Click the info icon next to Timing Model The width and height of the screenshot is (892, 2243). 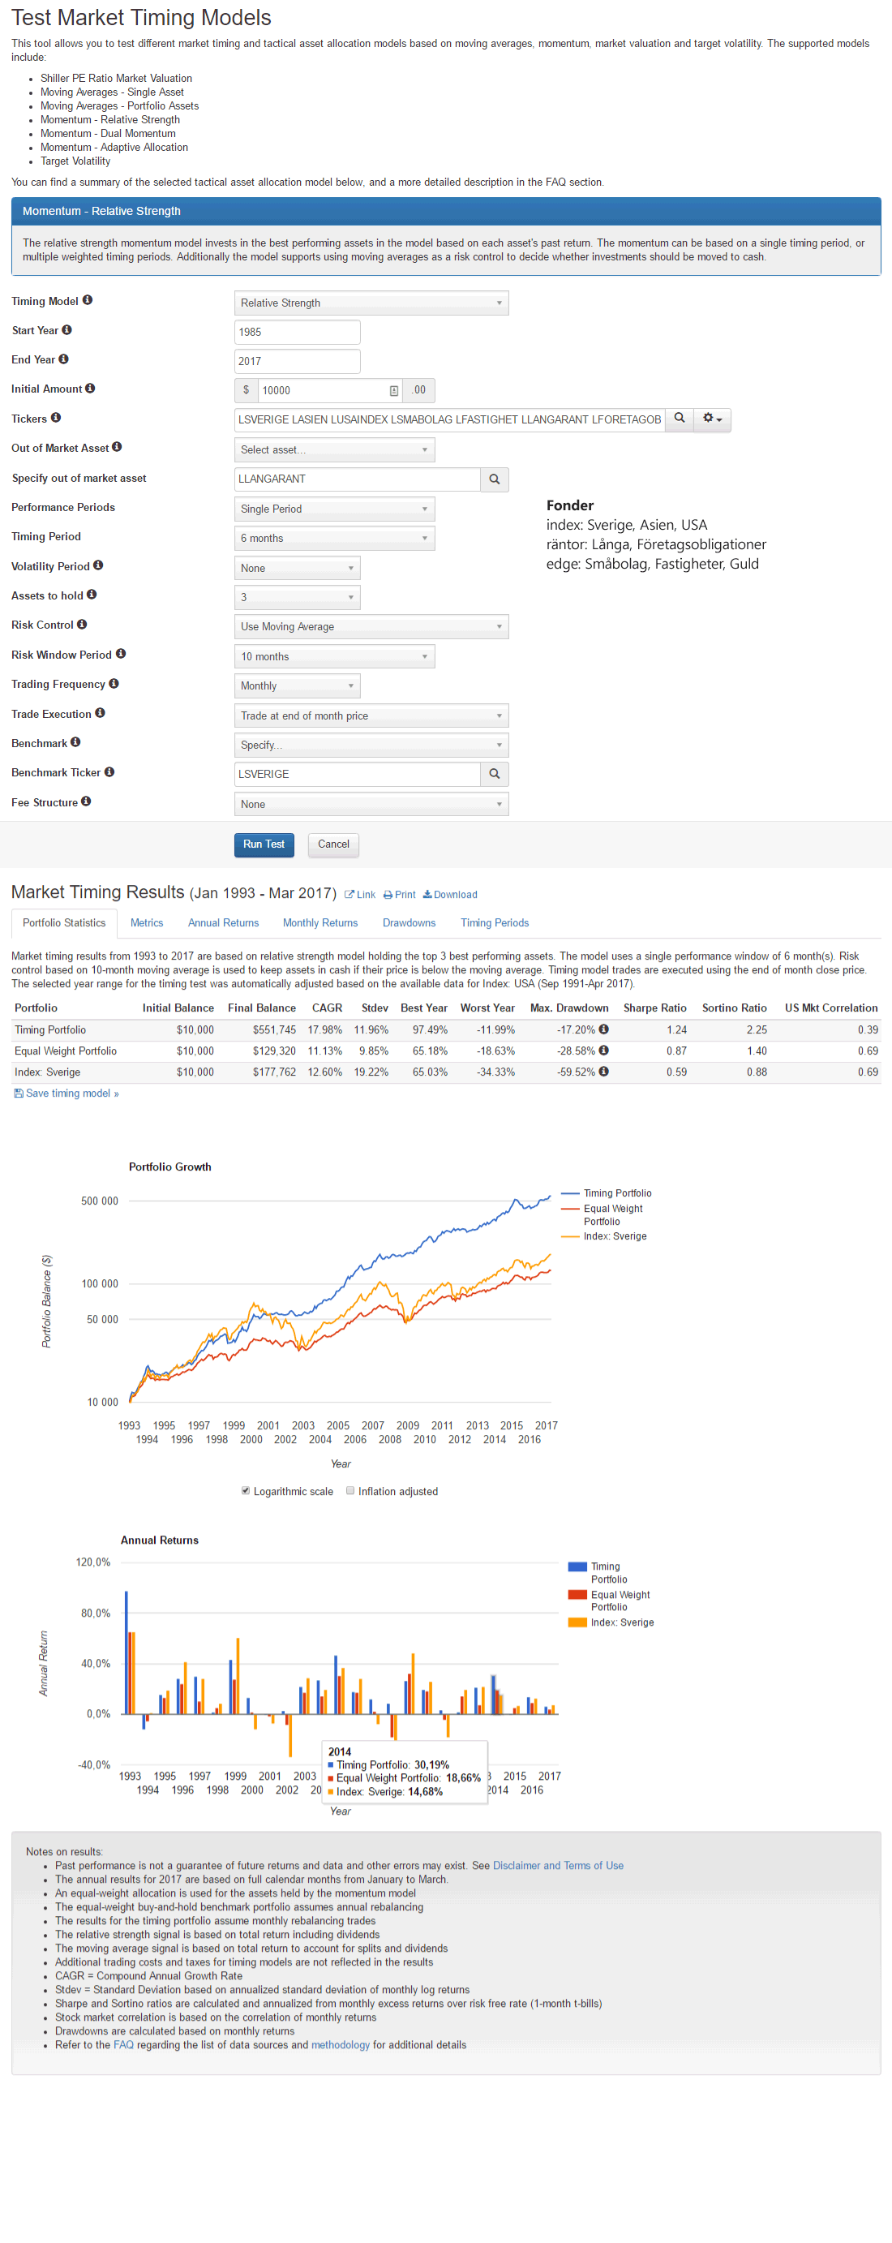coord(87,300)
